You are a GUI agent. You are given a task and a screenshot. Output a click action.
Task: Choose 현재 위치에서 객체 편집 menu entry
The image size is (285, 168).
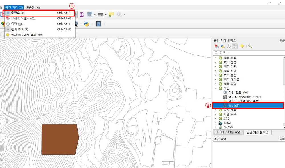[x=39, y=35]
